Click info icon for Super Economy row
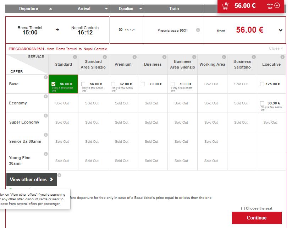 pos(45,116)
